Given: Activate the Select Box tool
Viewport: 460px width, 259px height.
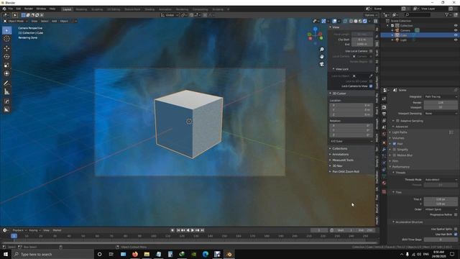Looking at the screenshot, I should tap(6, 30).
